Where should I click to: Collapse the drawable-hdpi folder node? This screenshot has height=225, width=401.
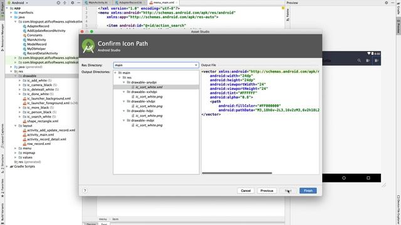[124, 111]
